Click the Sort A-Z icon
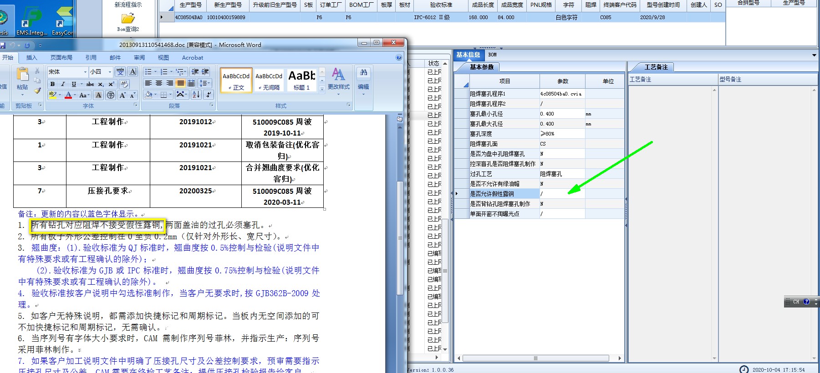 pyautogui.click(x=196, y=95)
